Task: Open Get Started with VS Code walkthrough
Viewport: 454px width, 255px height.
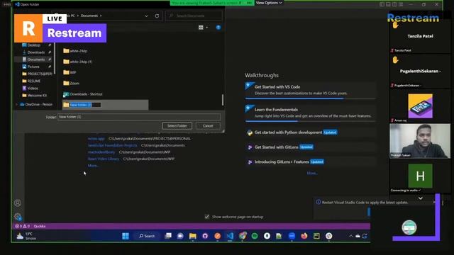Action: tap(311, 90)
